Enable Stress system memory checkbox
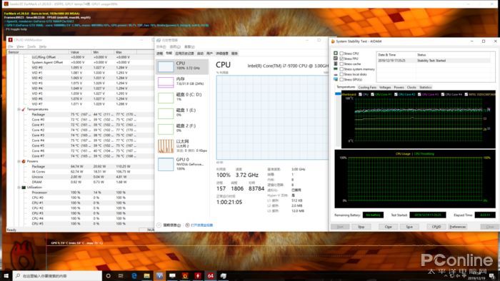Viewport: 500px width, 281px height. [341, 69]
